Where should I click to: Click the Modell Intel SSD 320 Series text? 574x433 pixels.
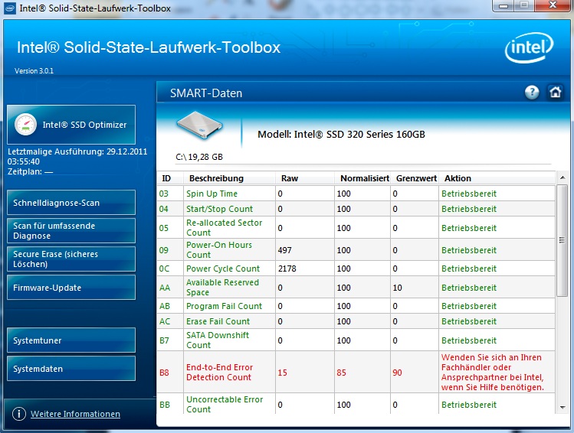tap(341, 135)
